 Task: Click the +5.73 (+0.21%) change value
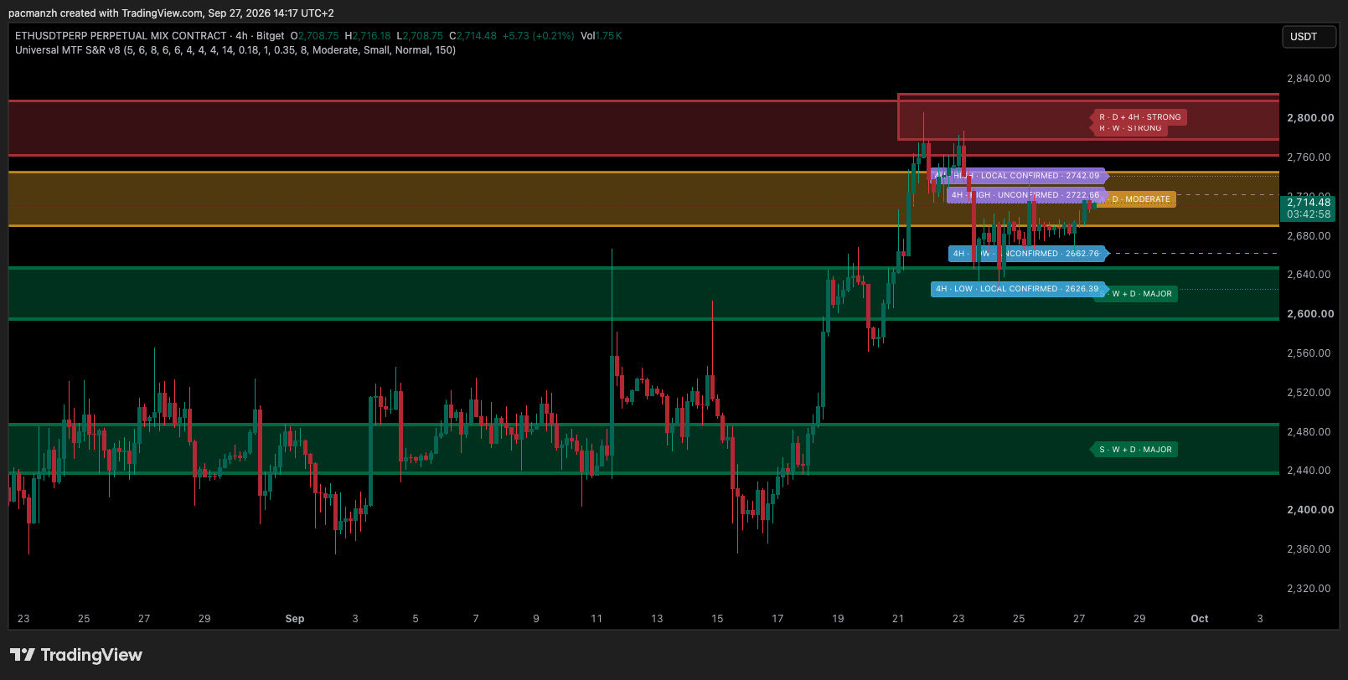(x=538, y=36)
